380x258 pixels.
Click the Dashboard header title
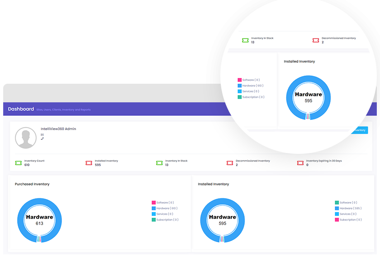21,109
